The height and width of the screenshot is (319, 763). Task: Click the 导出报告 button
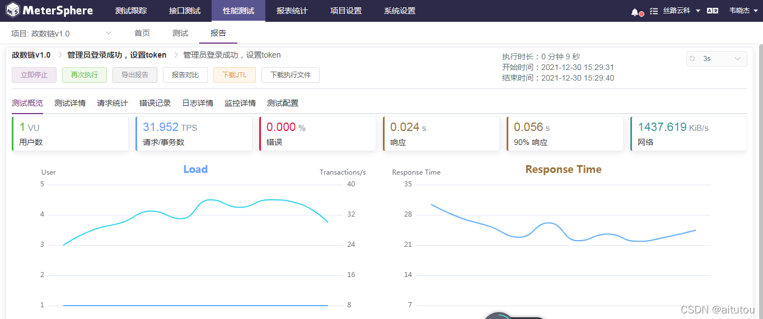[x=135, y=75]
